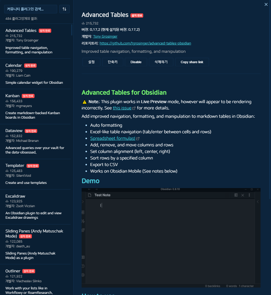The width and height of the screenshot is (271, 295).
Task: Click 'Sort rows by a specified column' text
Action: coord(122,158)
